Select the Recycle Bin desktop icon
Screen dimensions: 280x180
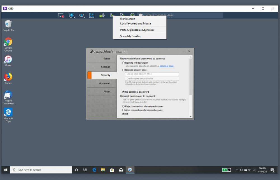[x=8, y=26]
